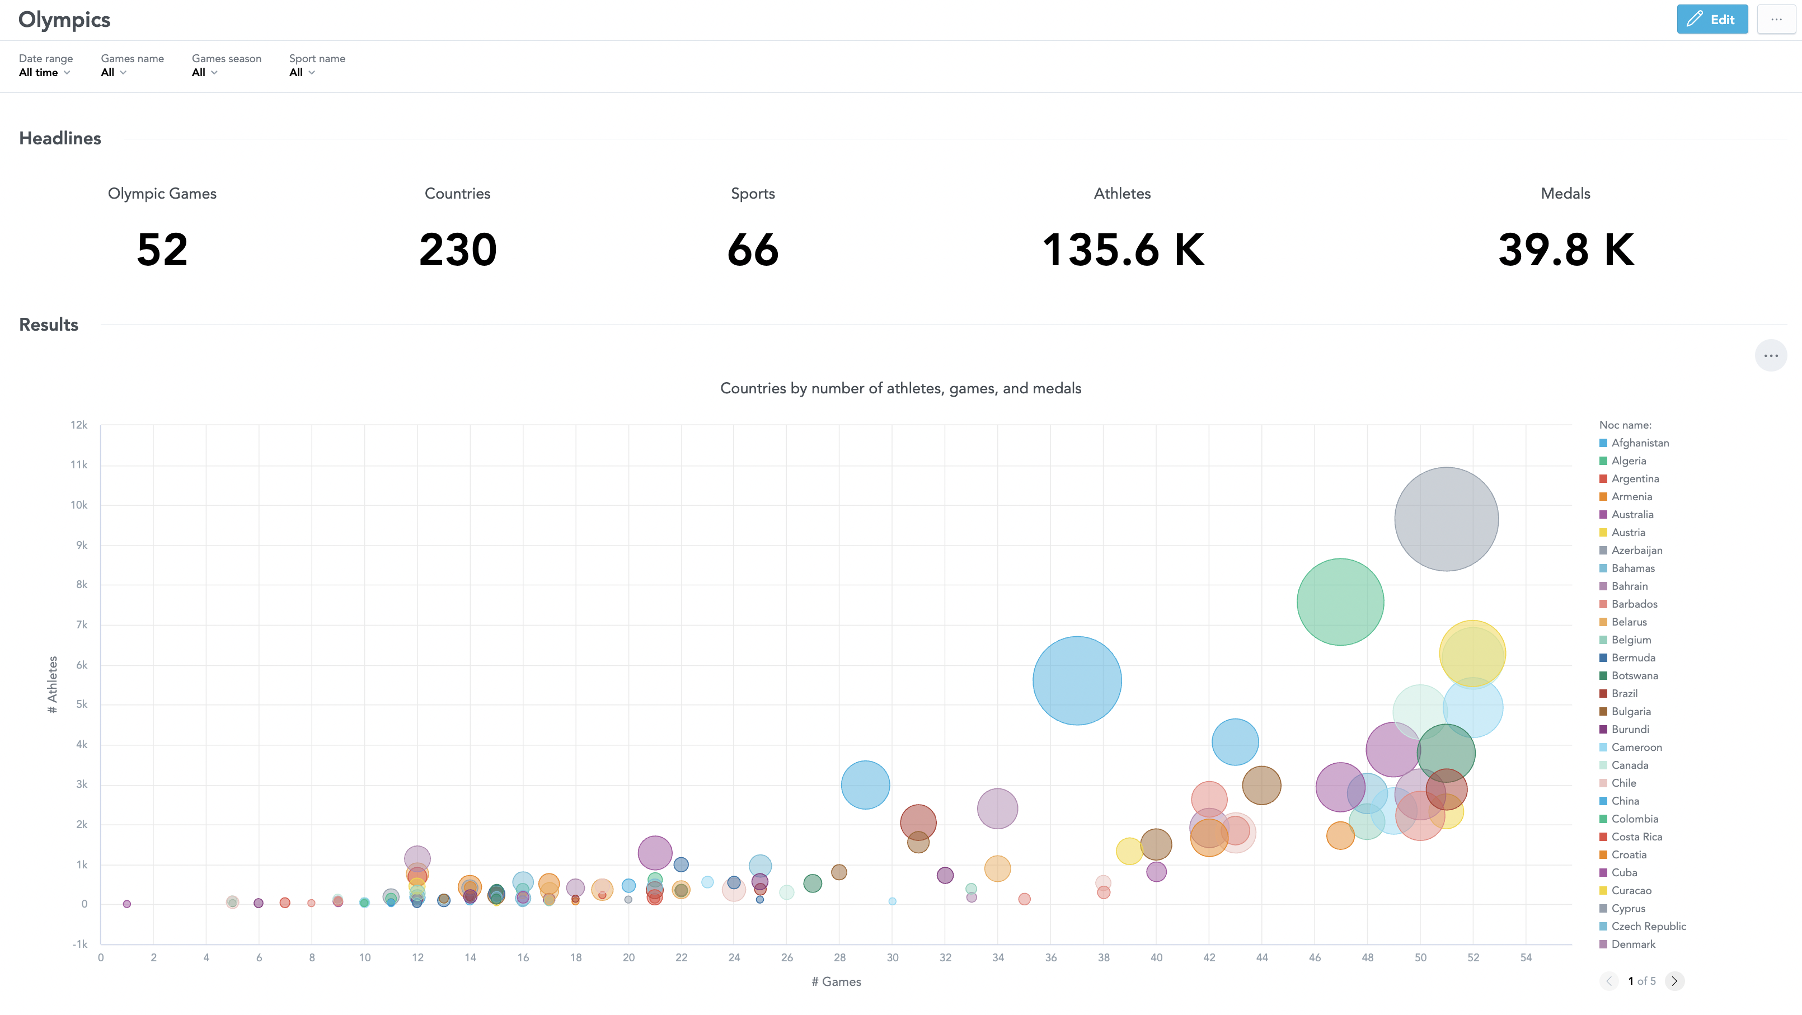The width and height of the screenshot is (1802, 1015).
Task: Click the Edit dashboard button
Action: 1711,20
